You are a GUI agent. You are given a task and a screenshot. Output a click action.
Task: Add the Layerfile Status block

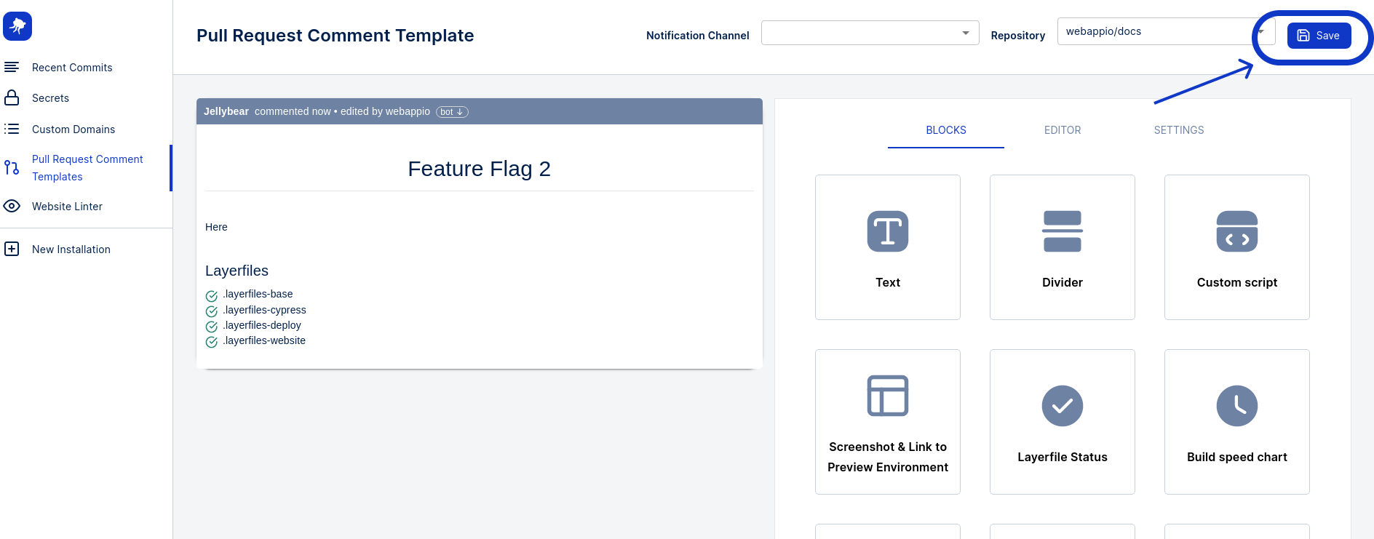[1063, 422]
